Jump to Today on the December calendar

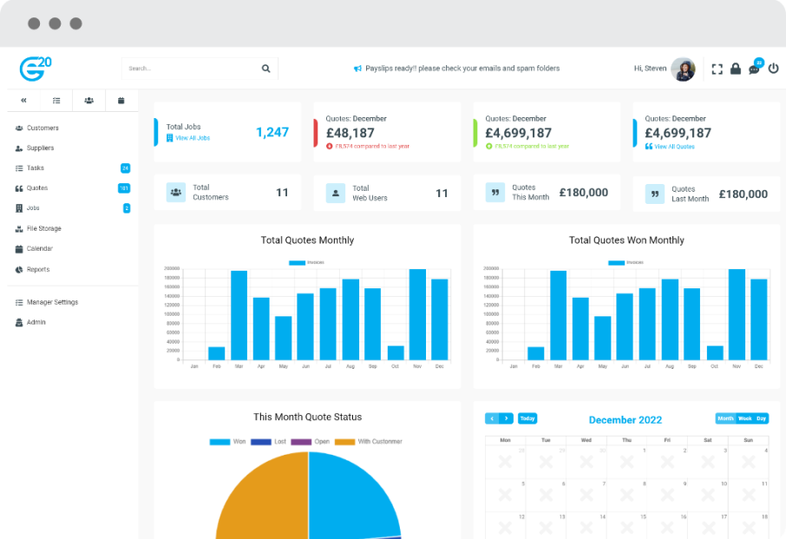tap(527, 417)
